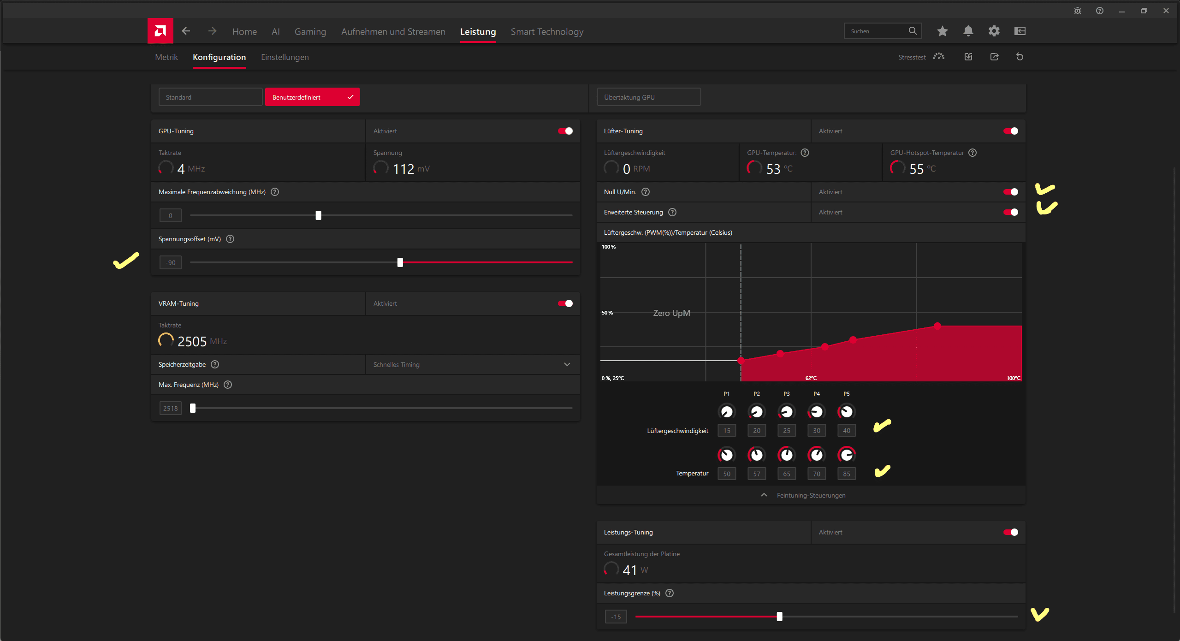Turn off Null U/Min. toggle
The image size is (1180, 641).
1010,192
